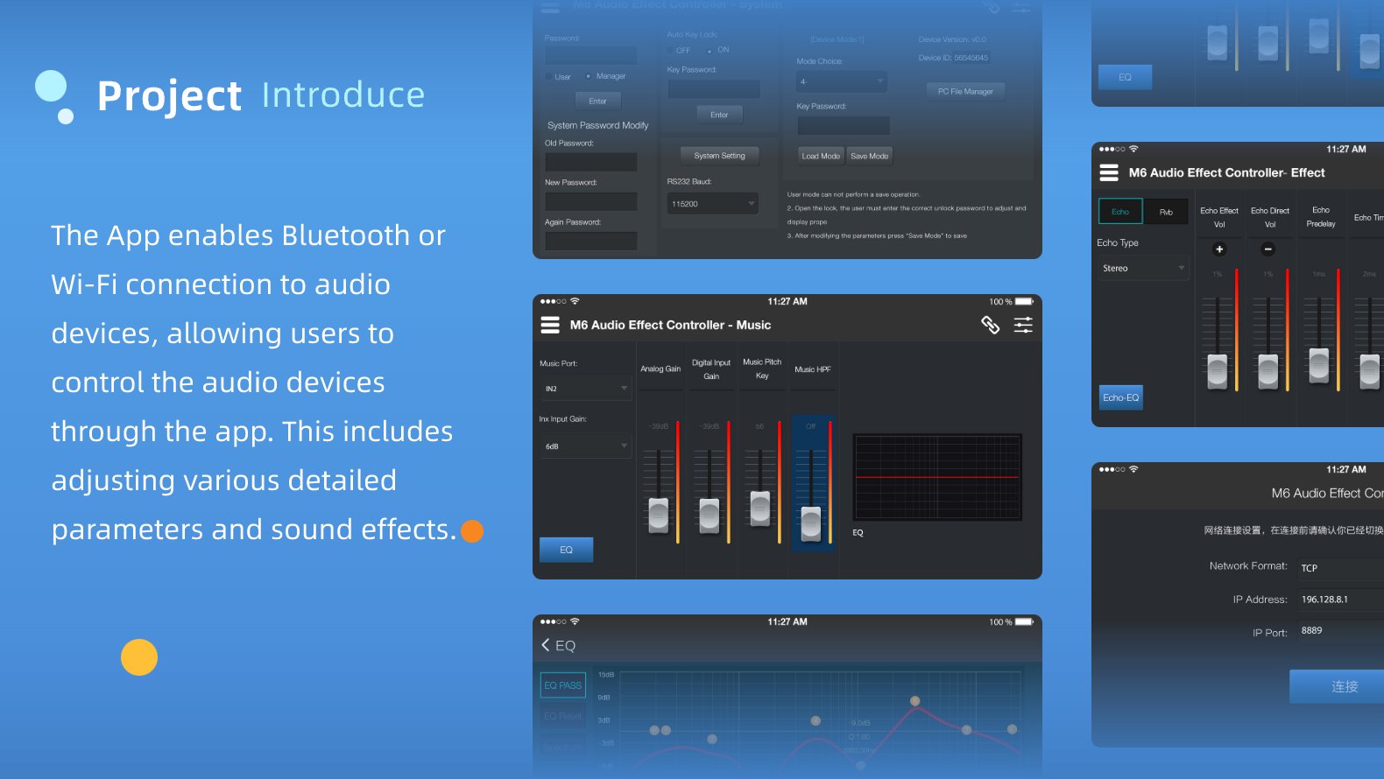This screenshot has width=1384, height=779.
Task: Open mixer settings sliders icon in Music header
Action: tap(1022, 326)
